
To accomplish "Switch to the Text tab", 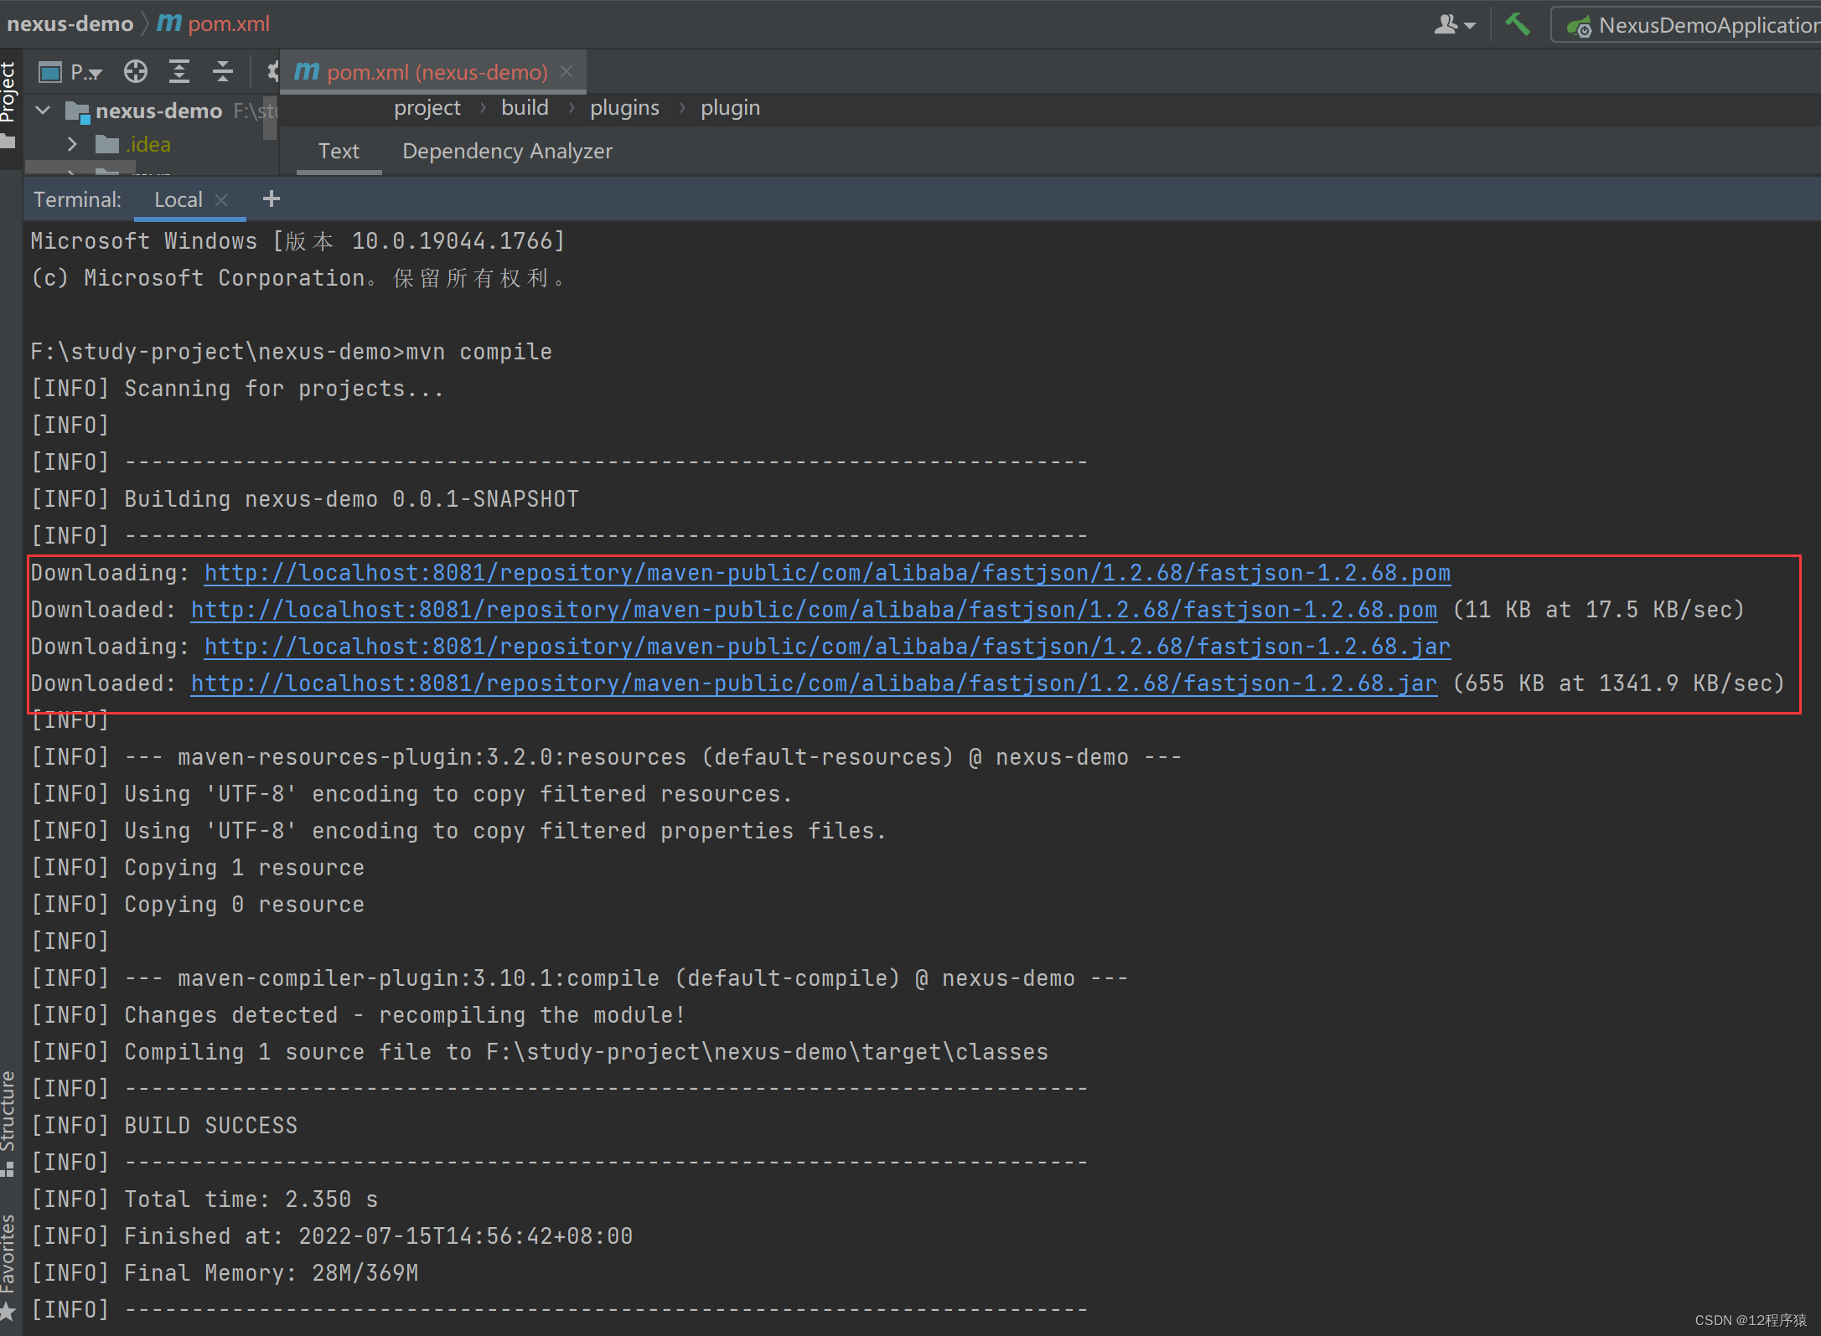I will [339, 152].
